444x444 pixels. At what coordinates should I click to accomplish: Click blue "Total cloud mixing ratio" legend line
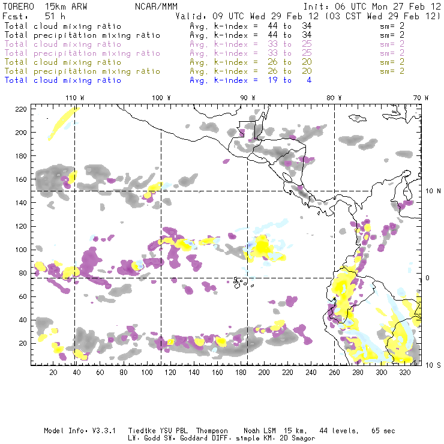pos(63,80)
